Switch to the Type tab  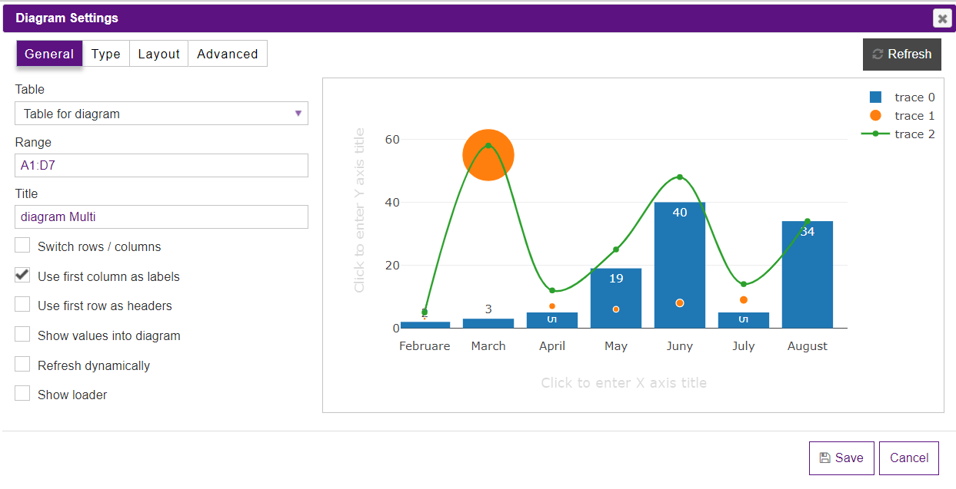coord(105,53)
